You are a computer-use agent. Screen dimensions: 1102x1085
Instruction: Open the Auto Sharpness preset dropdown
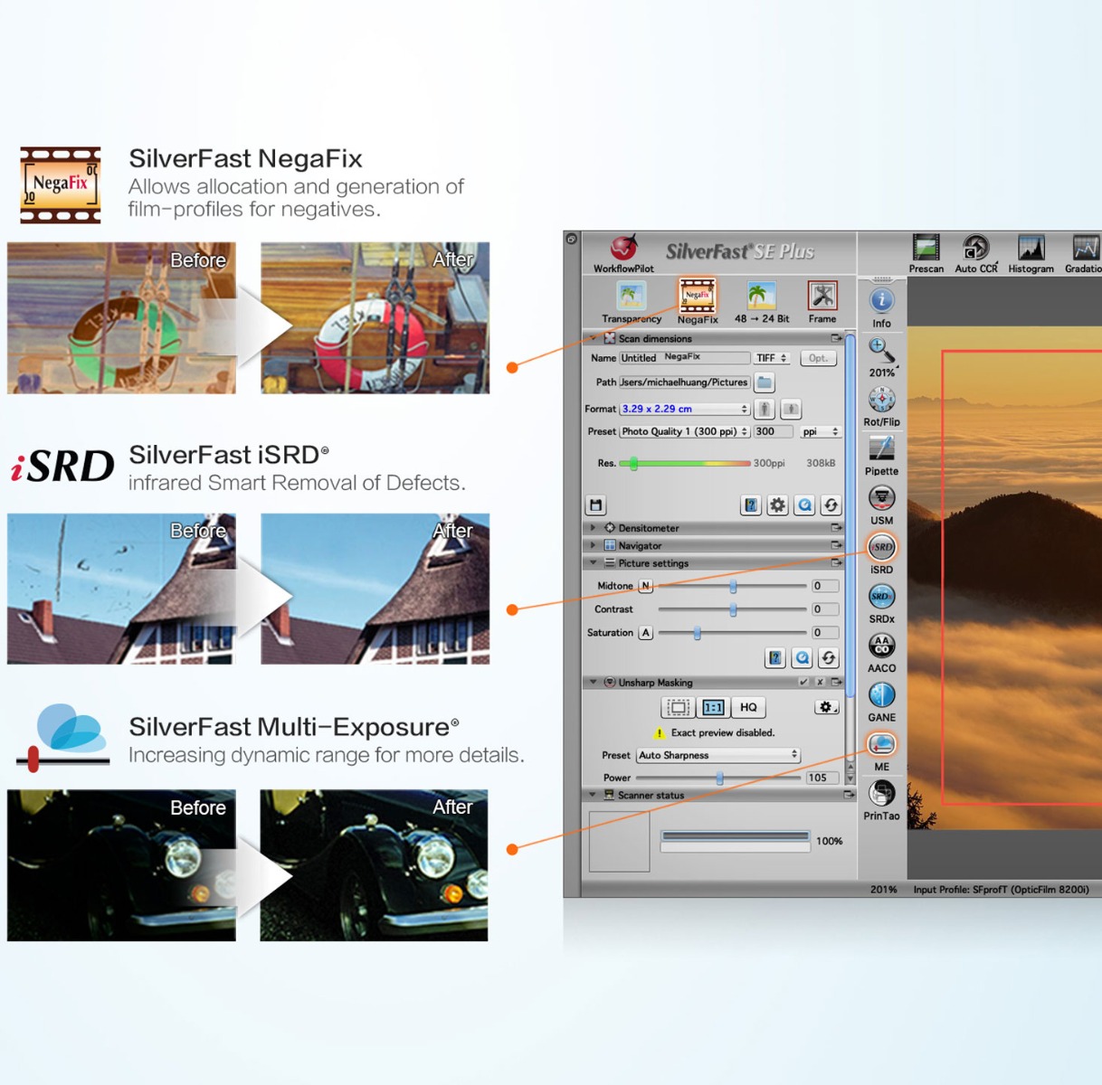tap(718, 755)
